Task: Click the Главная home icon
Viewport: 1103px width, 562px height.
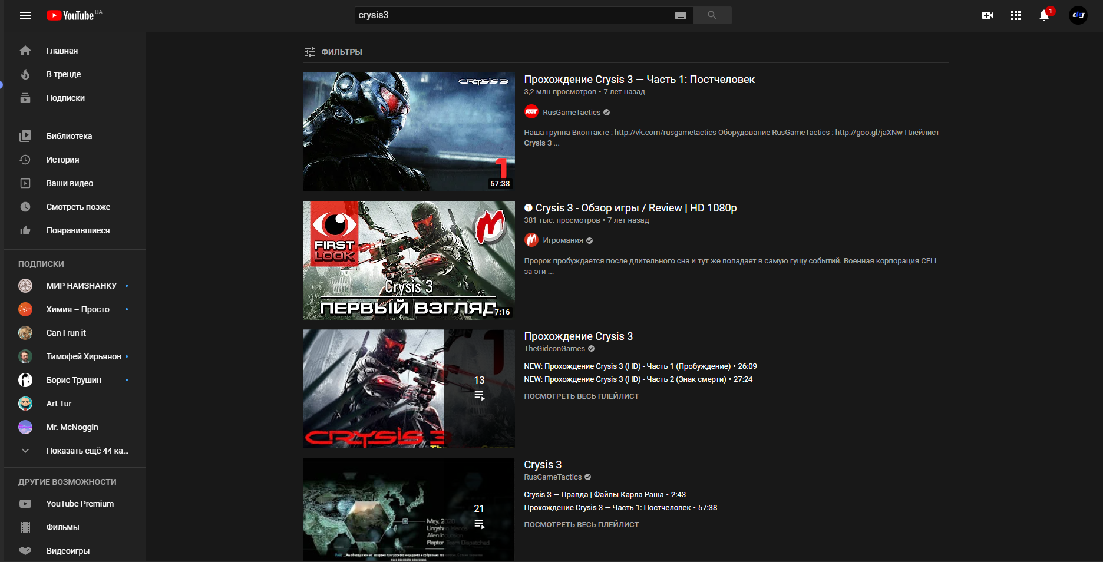Action: pos(25,51)
